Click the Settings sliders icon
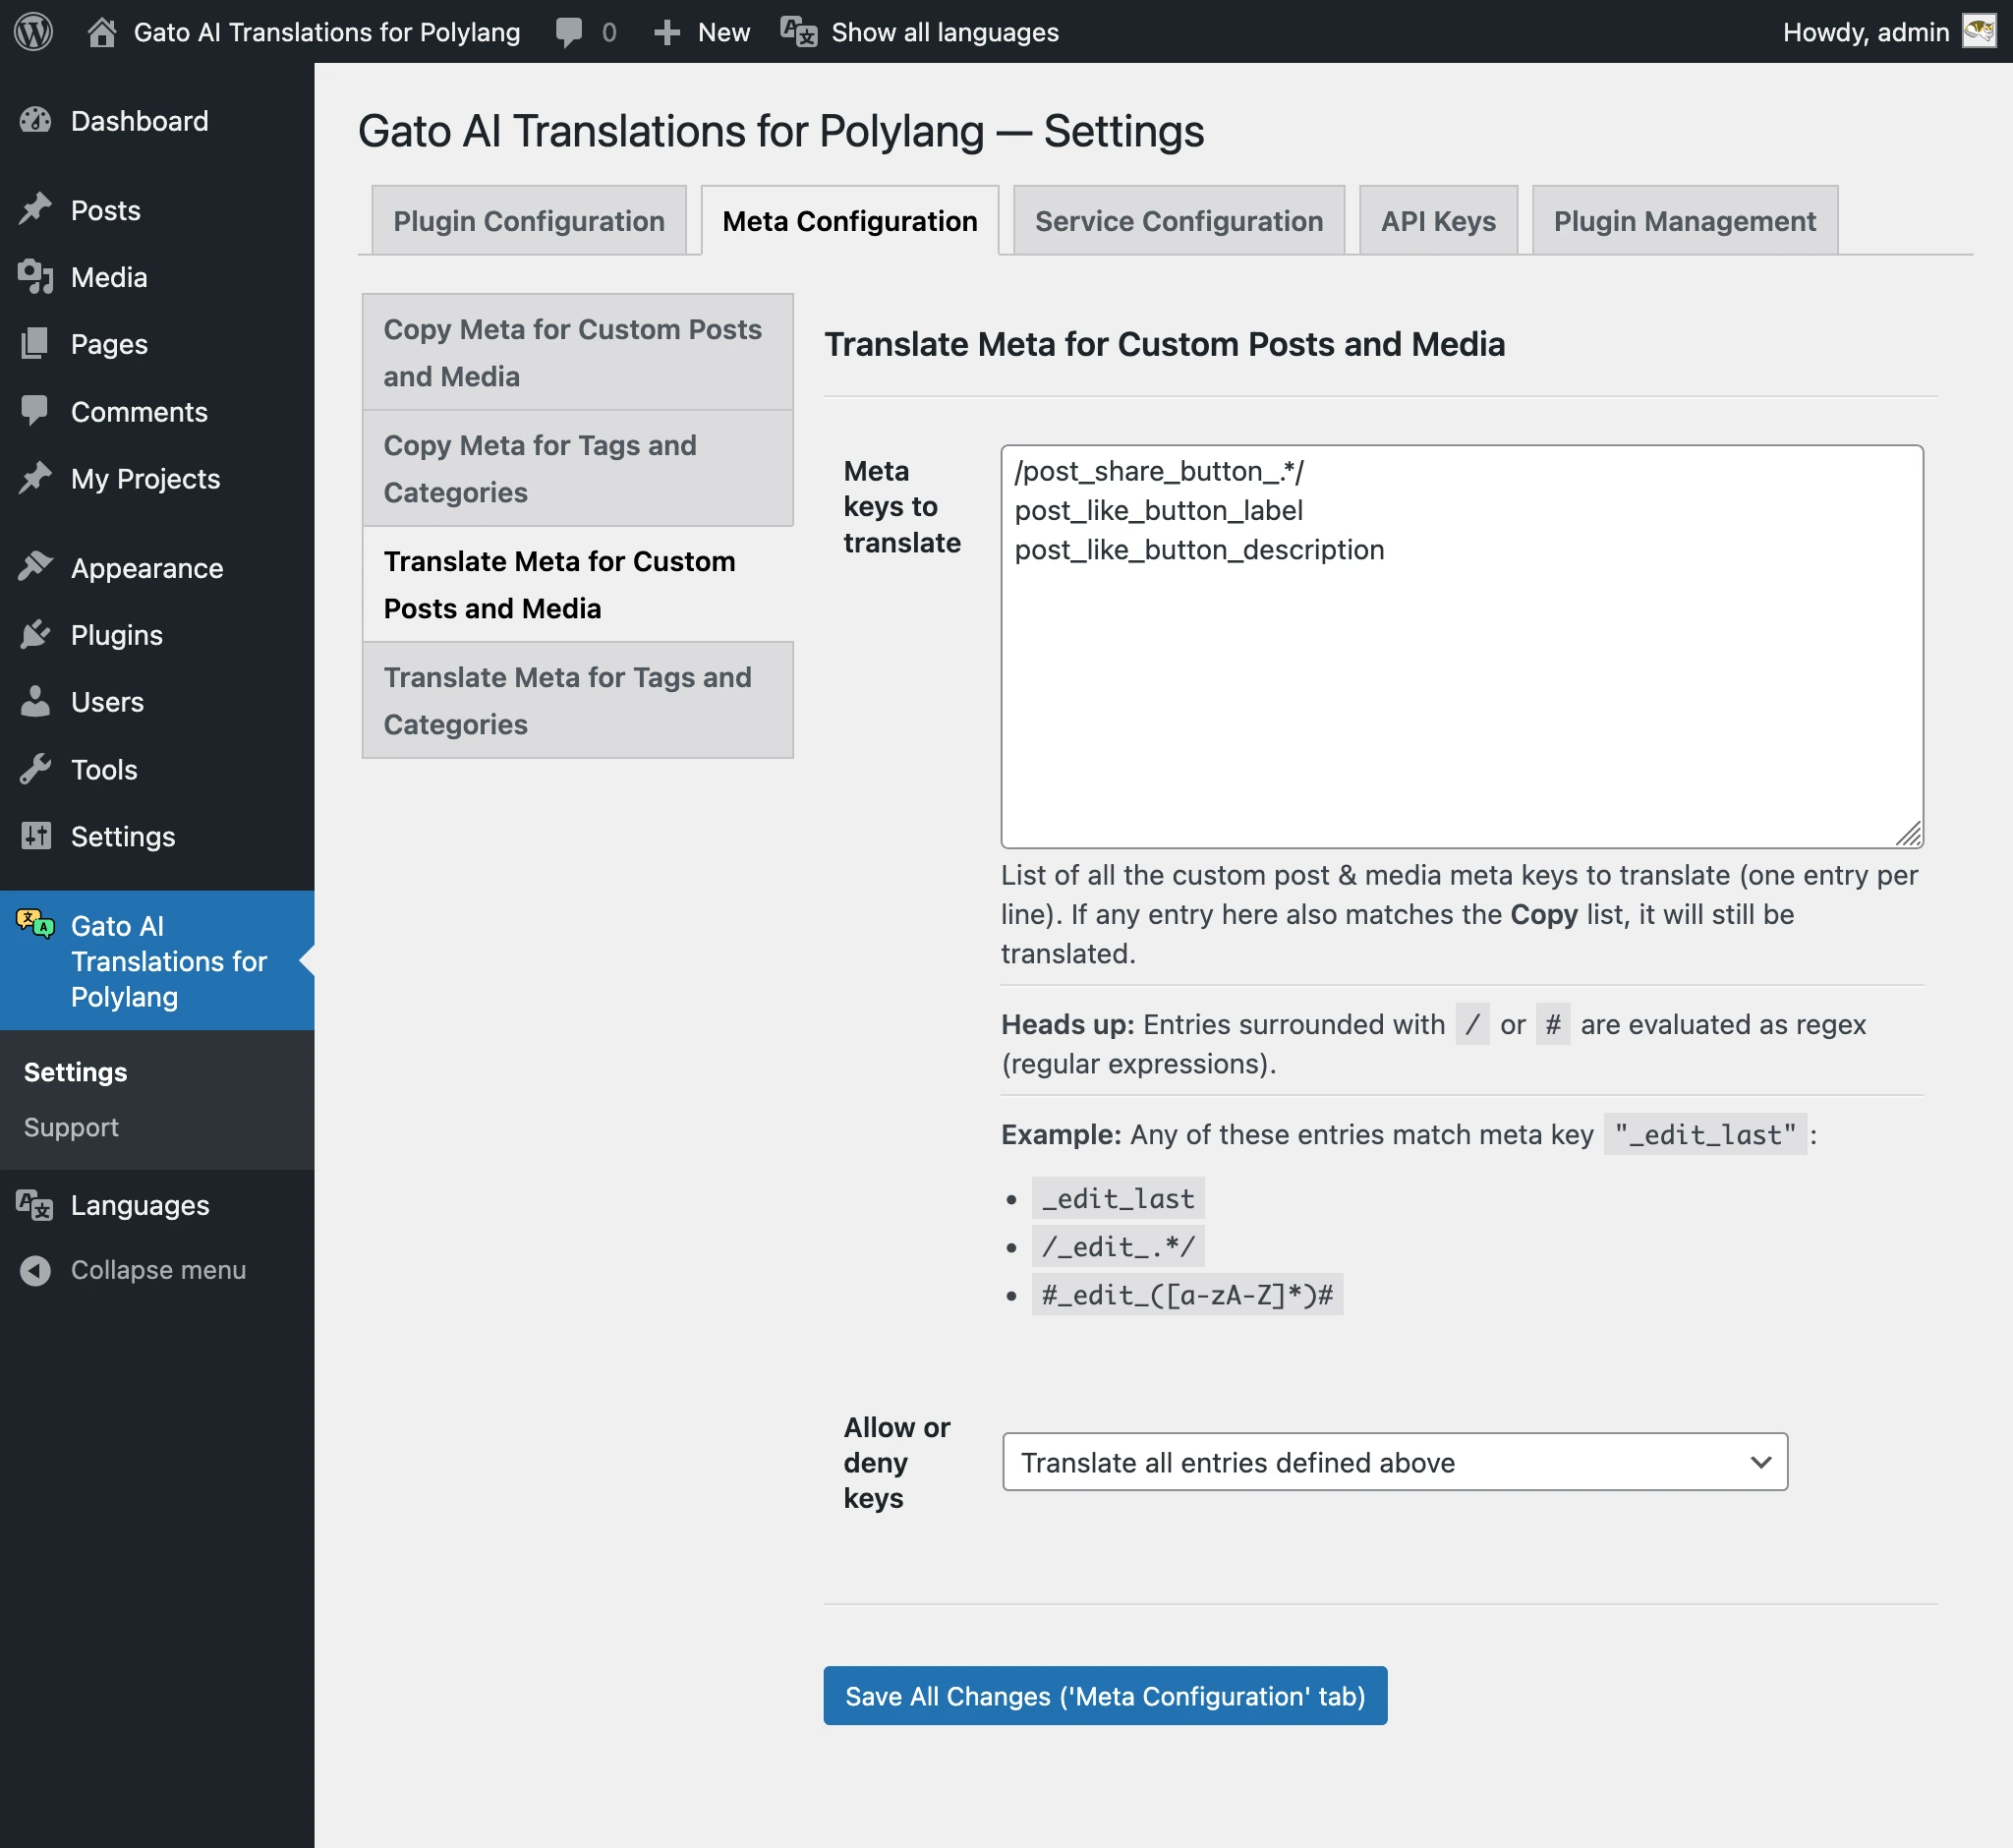The image size is (2013, 1848). (x=35, y=836)
